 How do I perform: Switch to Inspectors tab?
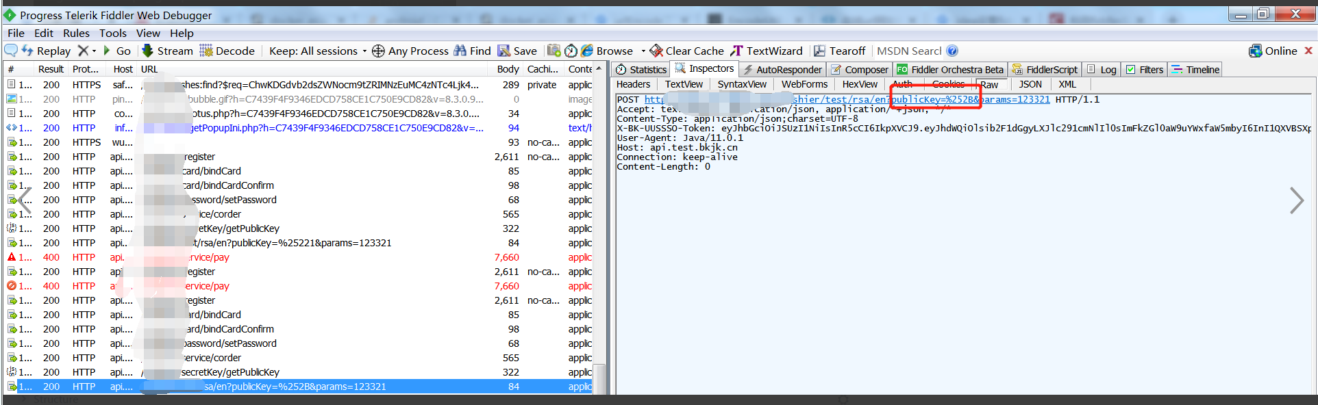tap(704, 68)
